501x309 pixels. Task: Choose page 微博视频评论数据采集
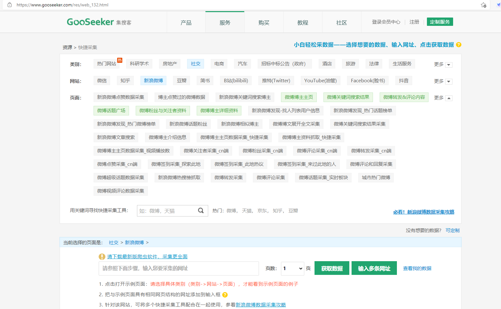pos(121,191)
